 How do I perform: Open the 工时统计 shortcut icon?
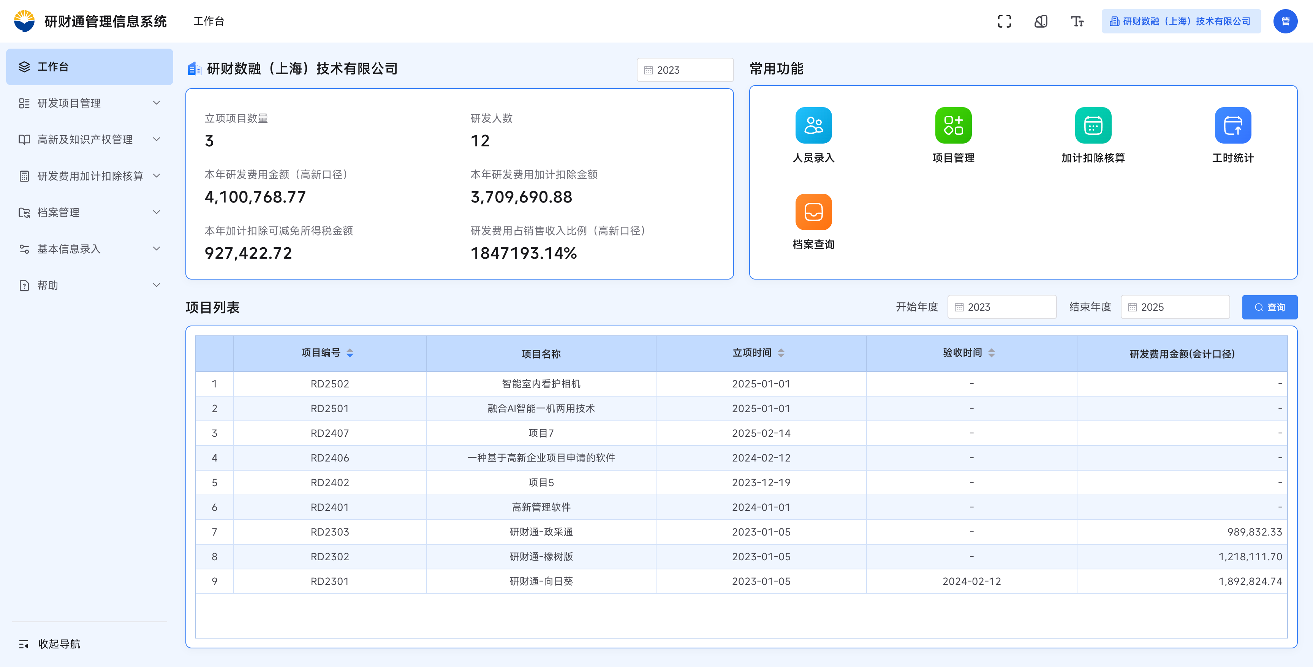1232,125
